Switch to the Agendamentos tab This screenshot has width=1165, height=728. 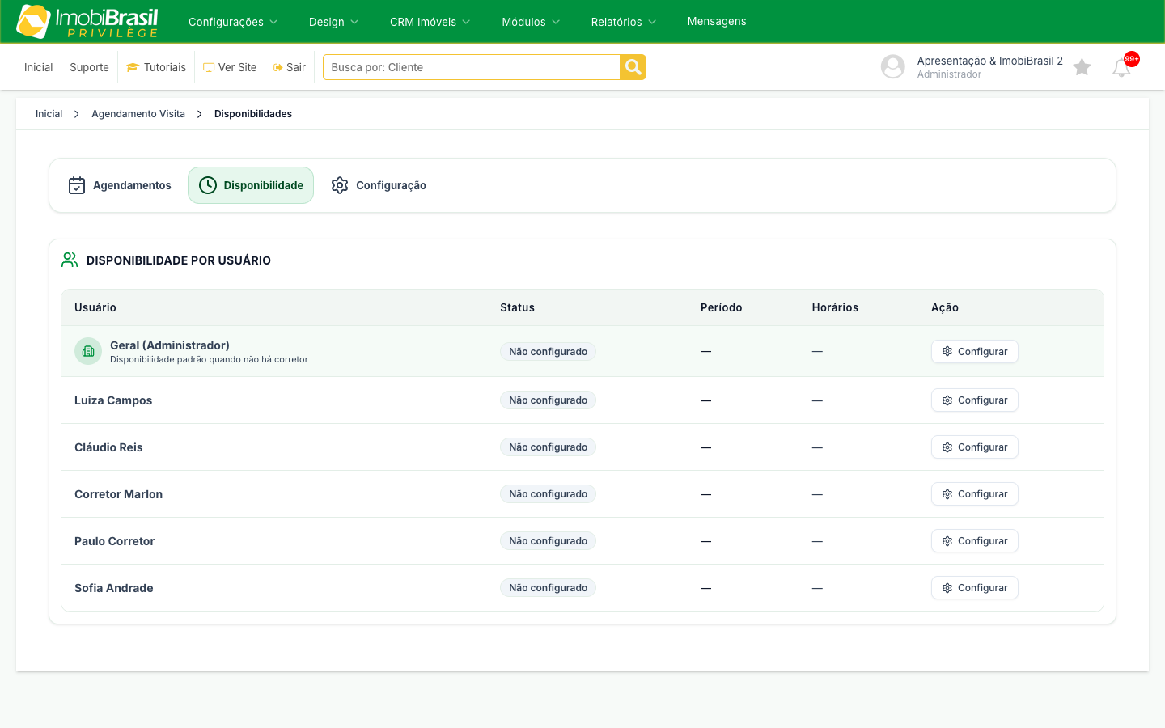(120, 185)
